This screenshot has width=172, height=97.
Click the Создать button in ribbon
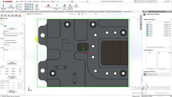[x=19, y=5]
